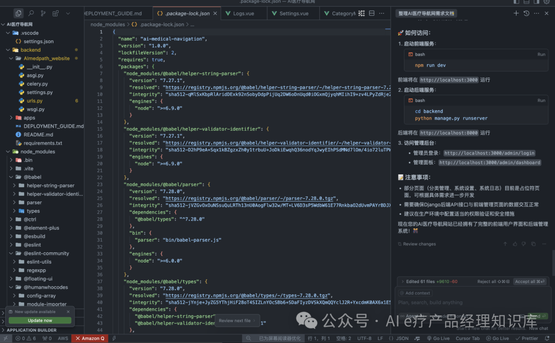Close the AI chat panel
The height and width of the screenshot is (343, 555).
point(546,13)
